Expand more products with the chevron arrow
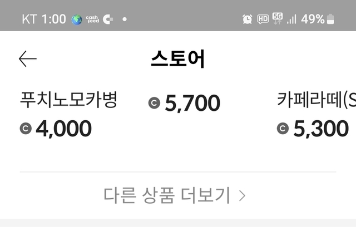The height and width of the screenshot is (245, 356). click(x=242, y=195)
